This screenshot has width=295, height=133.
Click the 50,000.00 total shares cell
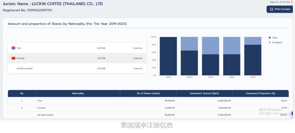point(148,115)
